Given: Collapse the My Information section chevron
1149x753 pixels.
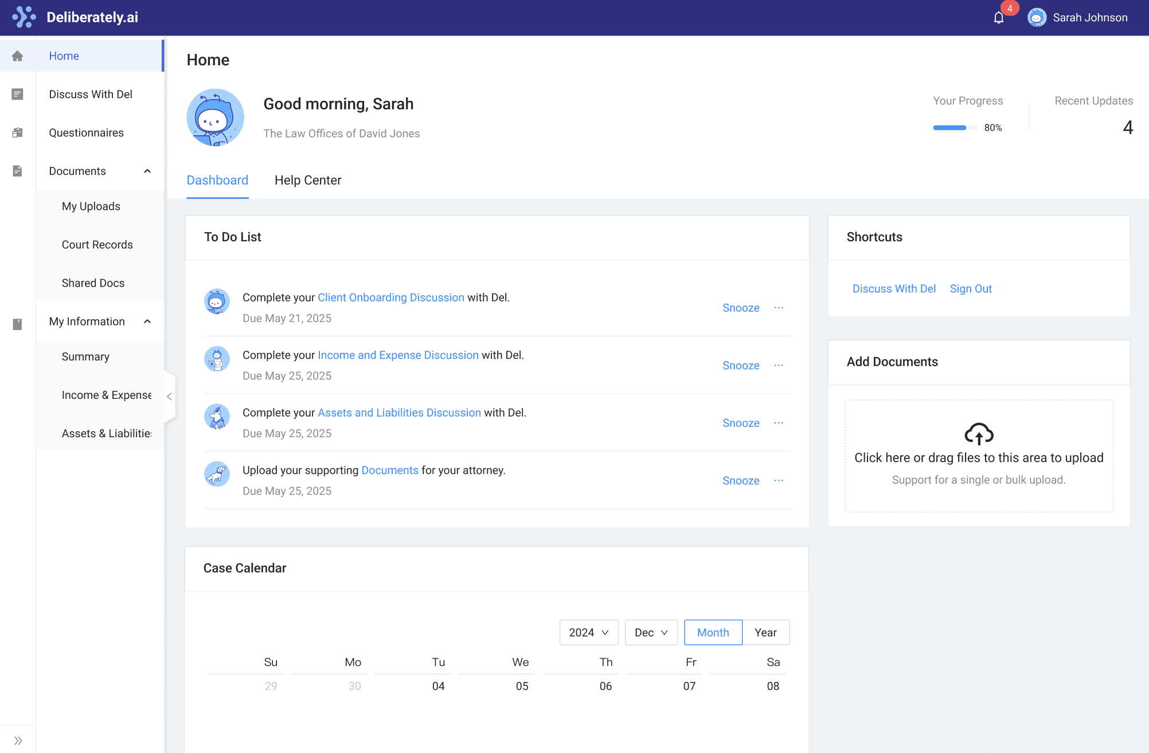Looking at the screenshot, I should point(147,321).
